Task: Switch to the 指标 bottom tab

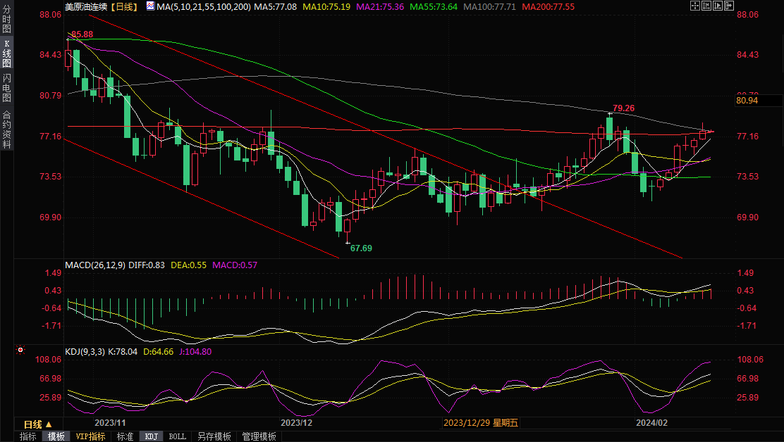Action: [x=28, y=436]
